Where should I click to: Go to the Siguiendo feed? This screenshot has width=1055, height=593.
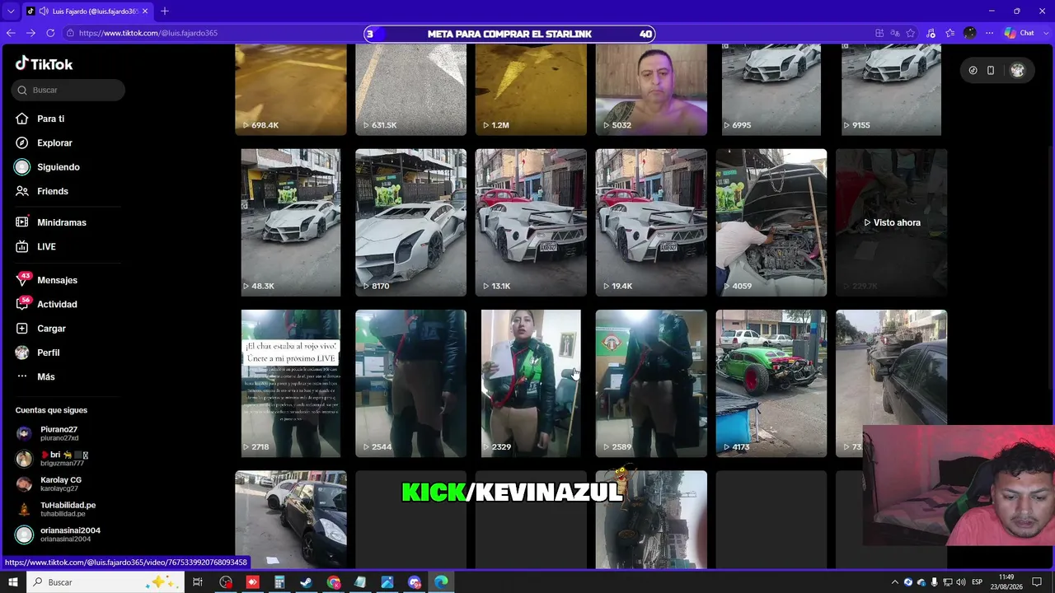47,167
